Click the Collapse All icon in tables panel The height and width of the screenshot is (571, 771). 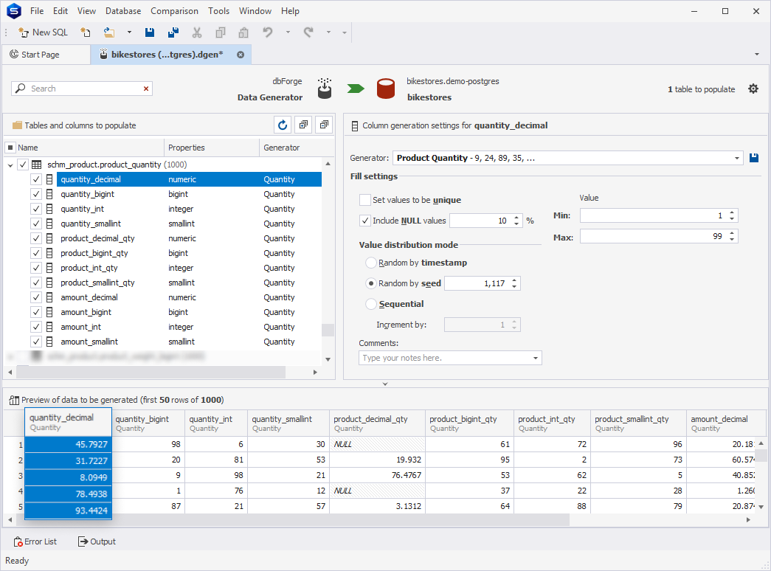point(324,125)
